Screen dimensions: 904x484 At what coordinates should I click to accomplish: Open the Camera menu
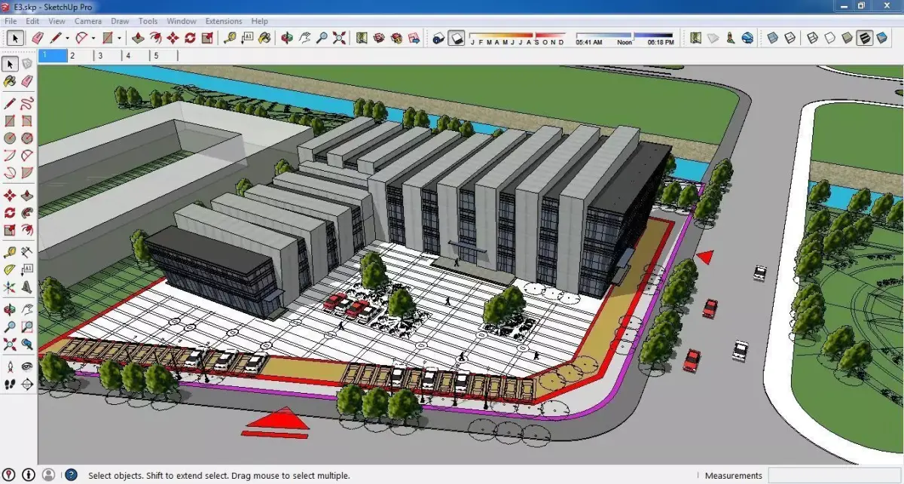coord(88,21)
